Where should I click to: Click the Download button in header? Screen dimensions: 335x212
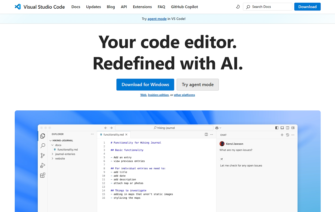pyautogui.click(x=308, y=7)
